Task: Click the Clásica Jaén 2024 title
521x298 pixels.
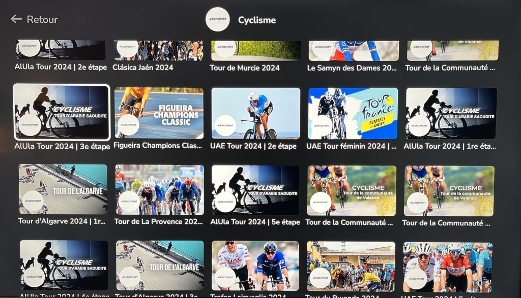Action: [143, 68]
